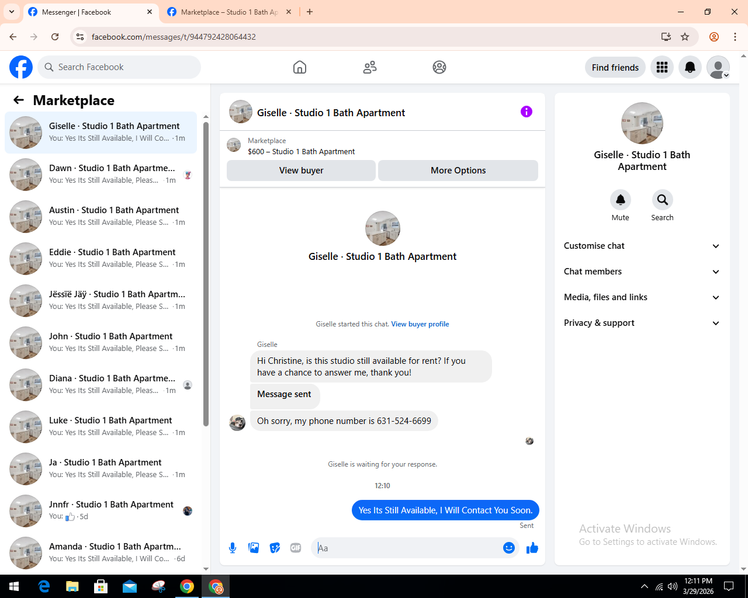Bookmark this page with star icon
This screenshot has height=598, width=748.
click(x=685, y=37)
